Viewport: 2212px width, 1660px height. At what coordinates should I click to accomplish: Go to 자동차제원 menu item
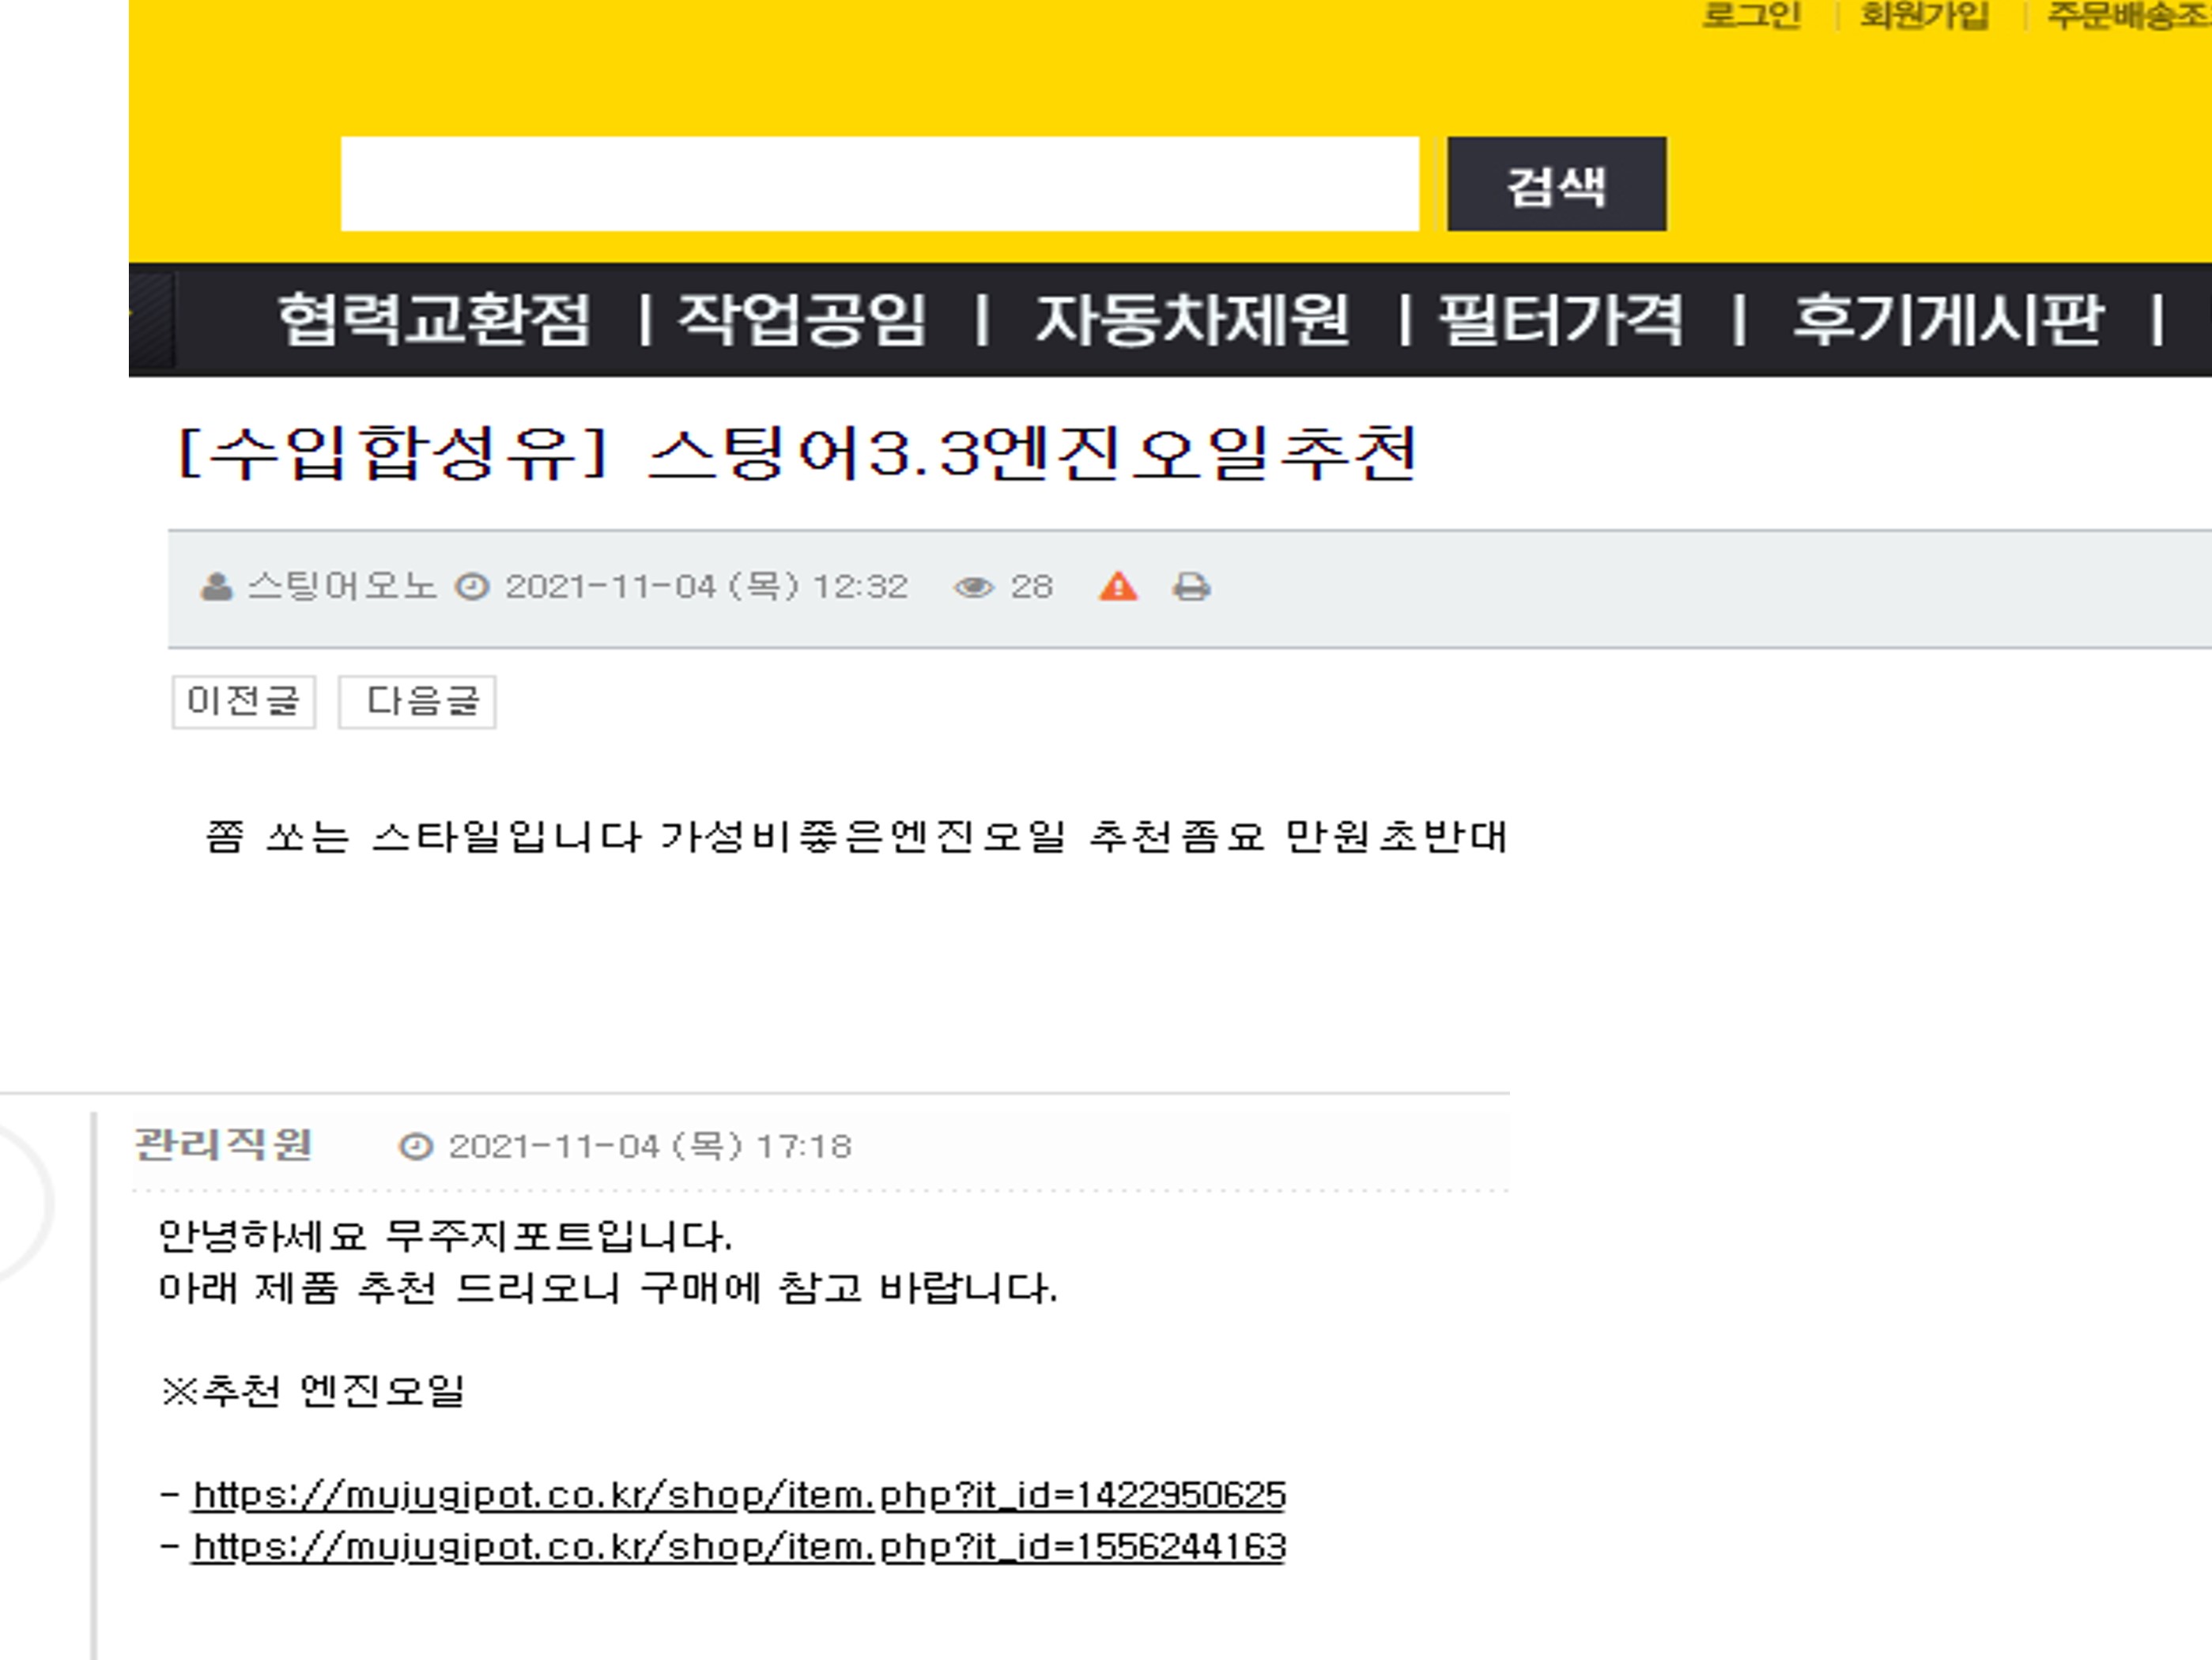[1191, 320]
